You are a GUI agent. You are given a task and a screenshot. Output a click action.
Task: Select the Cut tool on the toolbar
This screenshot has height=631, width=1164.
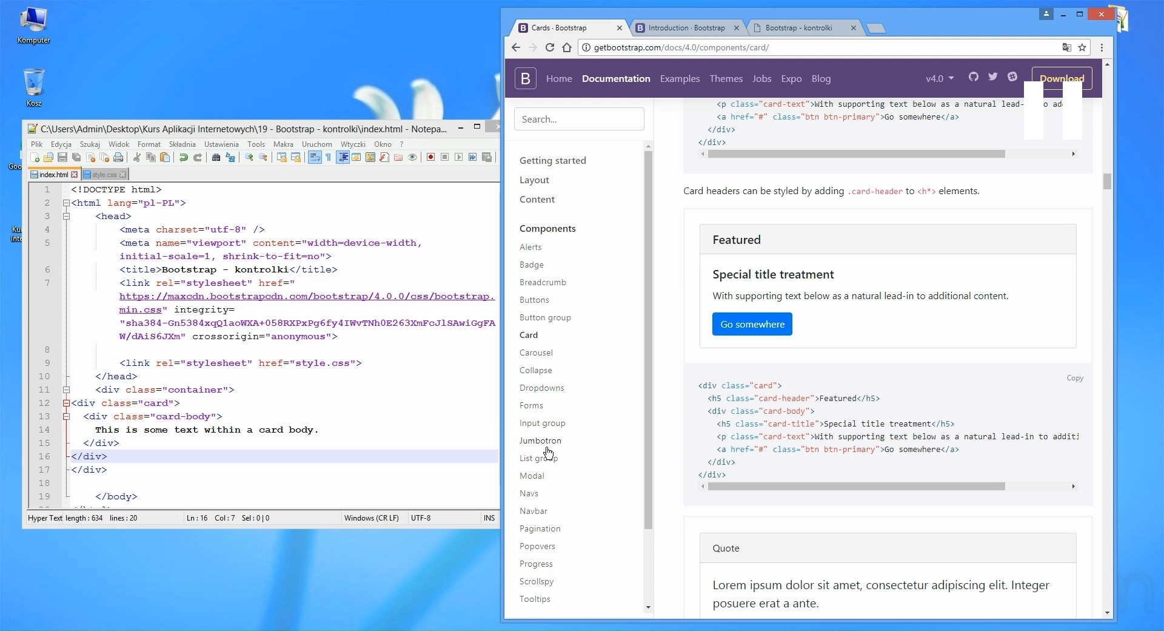coord(138,158)
